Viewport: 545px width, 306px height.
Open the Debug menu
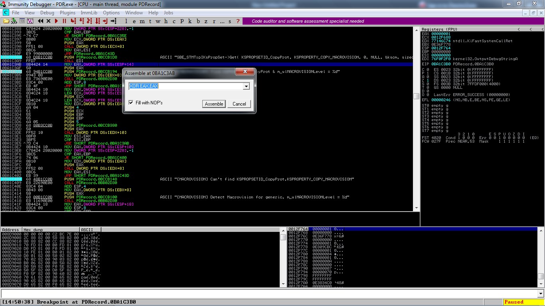pos(47,13)
